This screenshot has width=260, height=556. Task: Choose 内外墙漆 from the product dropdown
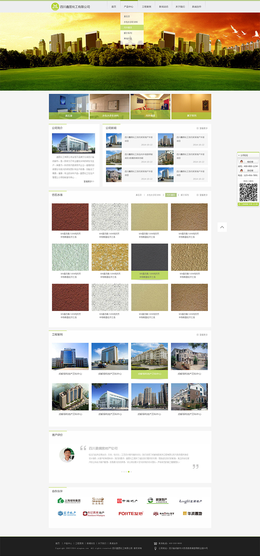tap(128, 27)
